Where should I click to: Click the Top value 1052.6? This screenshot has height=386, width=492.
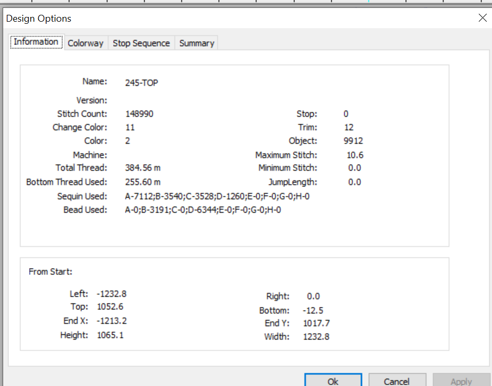pos(110,306)
